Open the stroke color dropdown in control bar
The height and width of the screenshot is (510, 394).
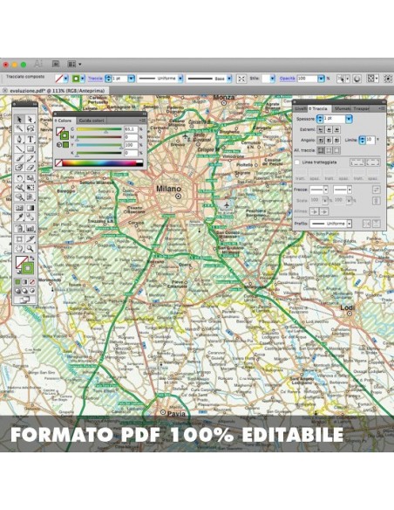(83, 79)
